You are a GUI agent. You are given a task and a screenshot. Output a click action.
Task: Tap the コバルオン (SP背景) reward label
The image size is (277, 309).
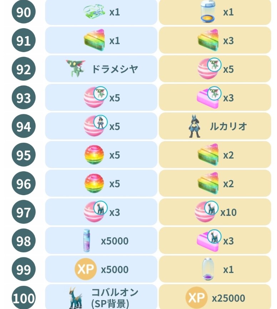point(115,298)
